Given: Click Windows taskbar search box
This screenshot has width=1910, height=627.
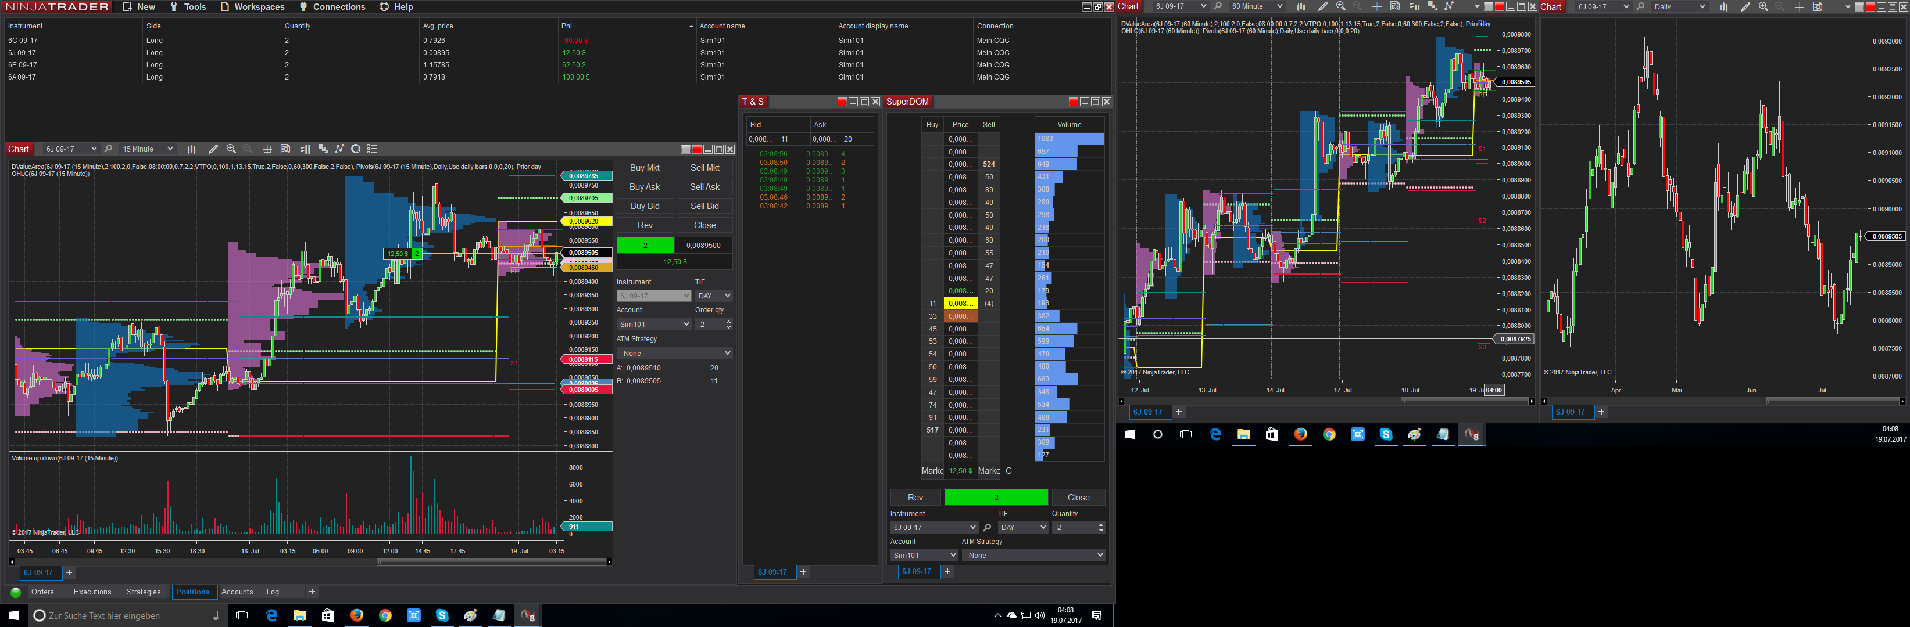Looking at the screenshot, I should tap(127, 615).
